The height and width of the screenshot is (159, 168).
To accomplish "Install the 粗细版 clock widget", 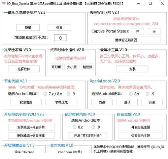I will pos(88,67).
